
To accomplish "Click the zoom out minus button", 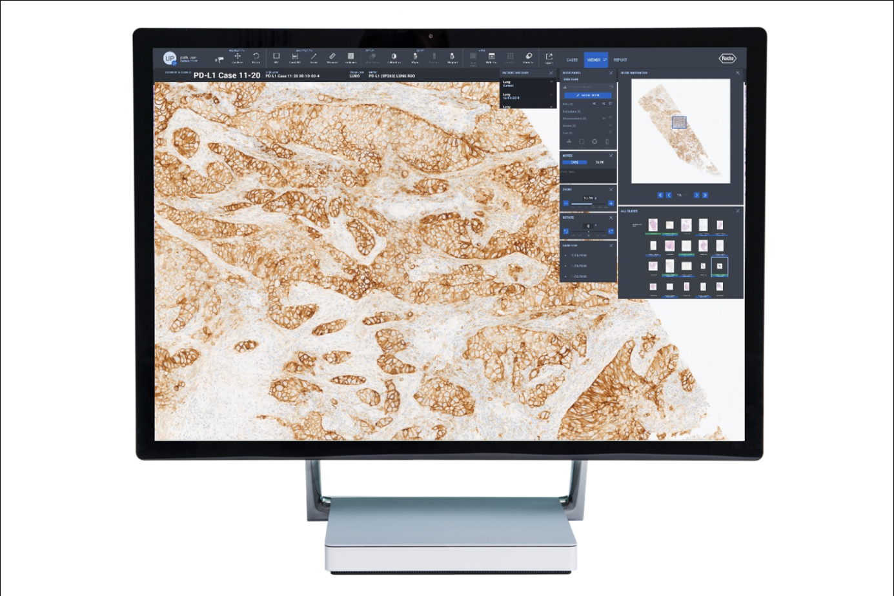I will pyautogui.click(x=565, y=204).
